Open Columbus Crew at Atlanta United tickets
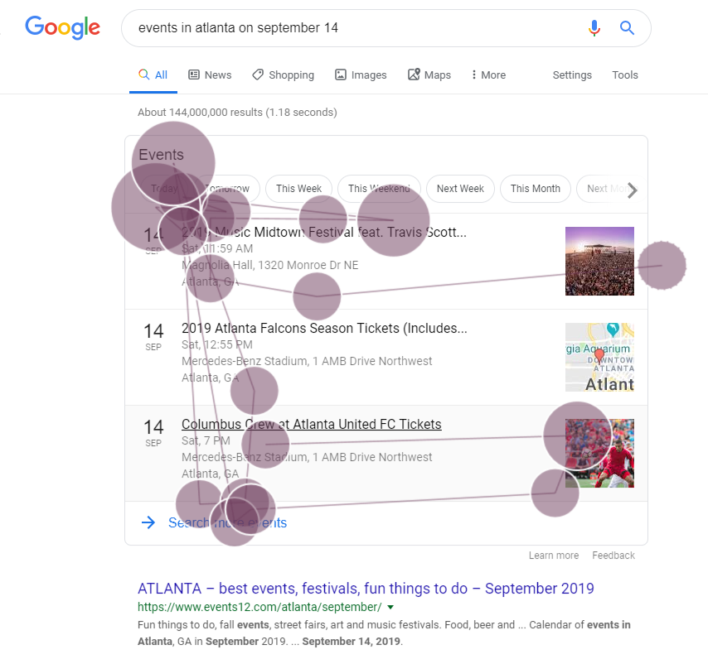Screen dimensions: 708x659 pyautogui.click(x=311, y=425)
